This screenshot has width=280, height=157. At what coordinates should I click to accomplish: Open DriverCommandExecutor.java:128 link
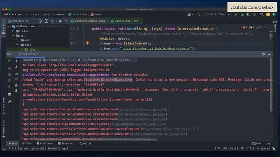[157, 134]
